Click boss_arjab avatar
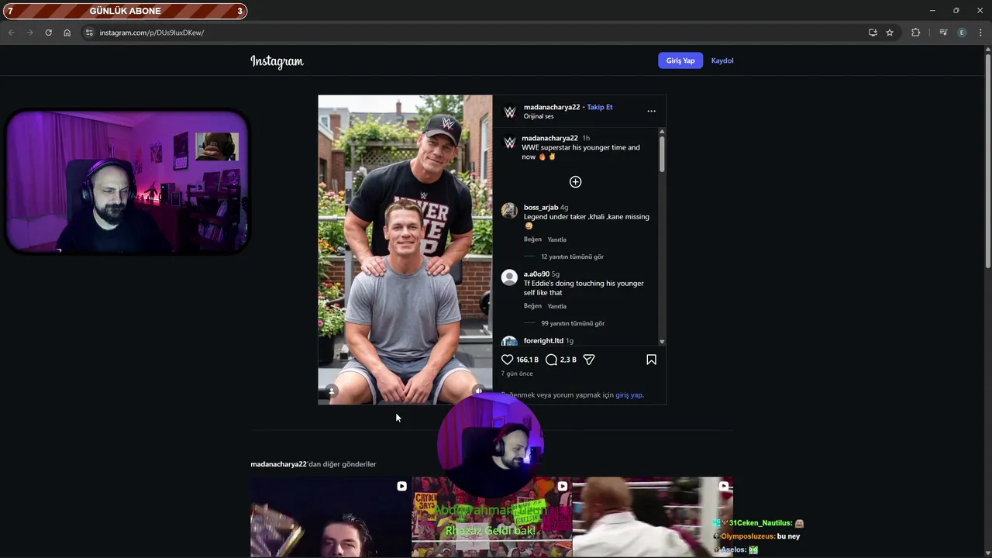 pyautogui.click(x=509, y=210)
